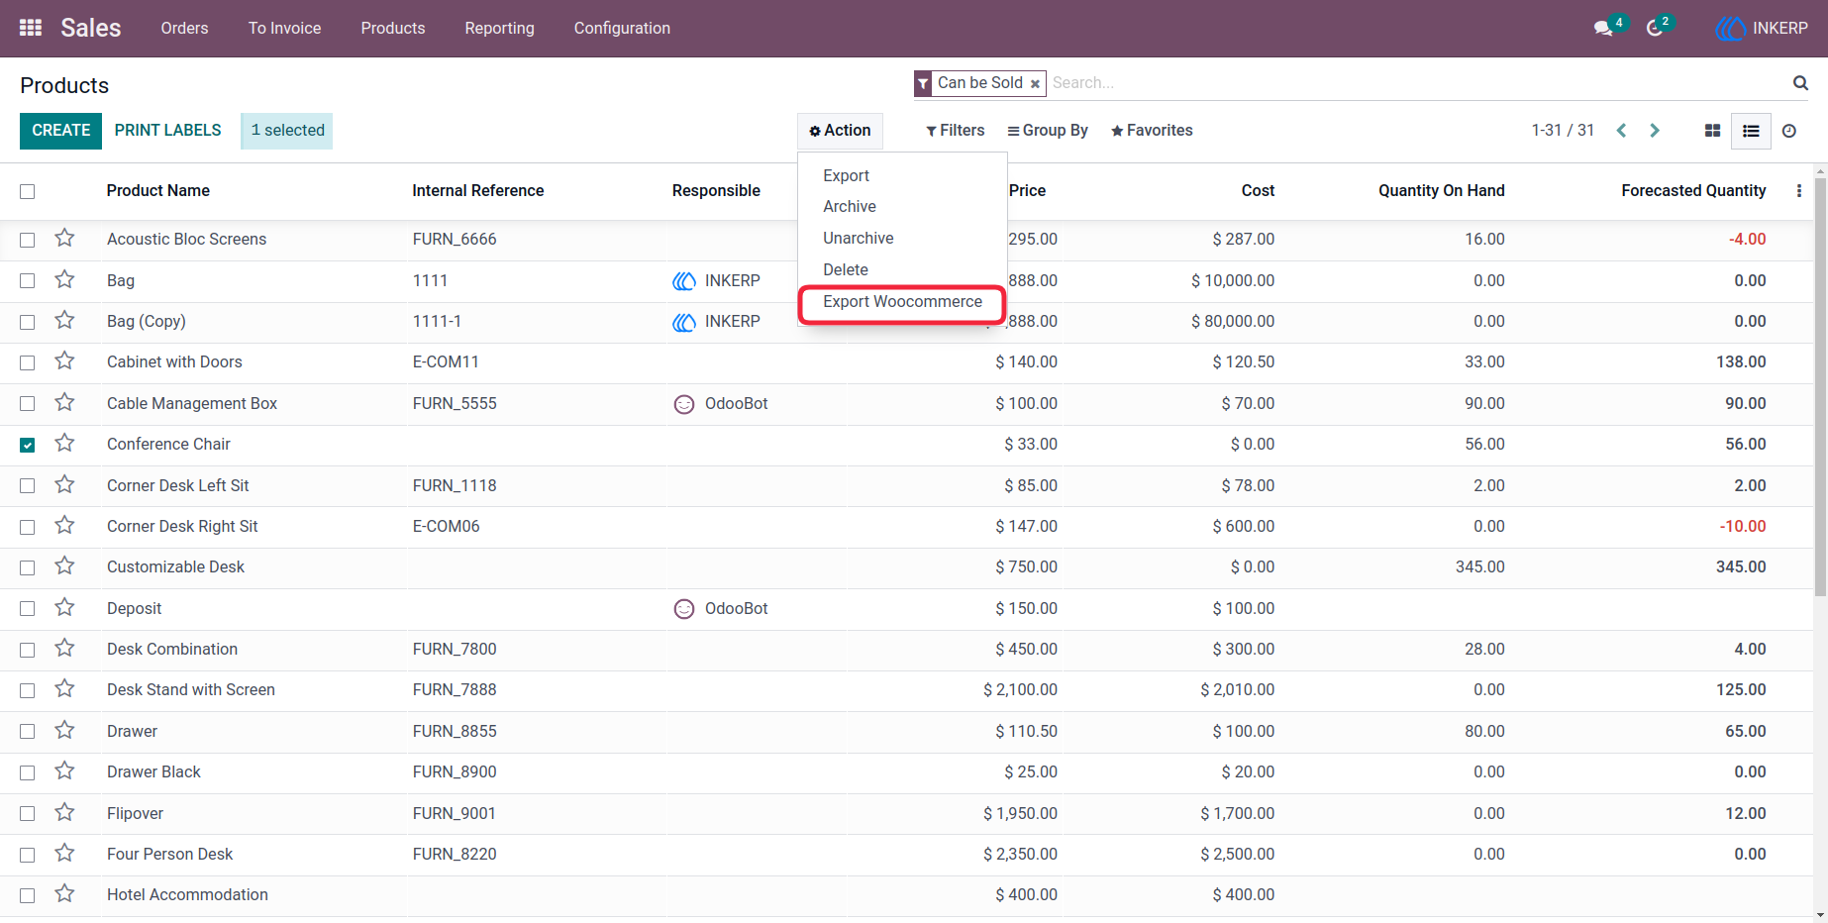Screen dimensions: 1828x923
Task: Click the search magnifier icon
Action: [1800, 83]
